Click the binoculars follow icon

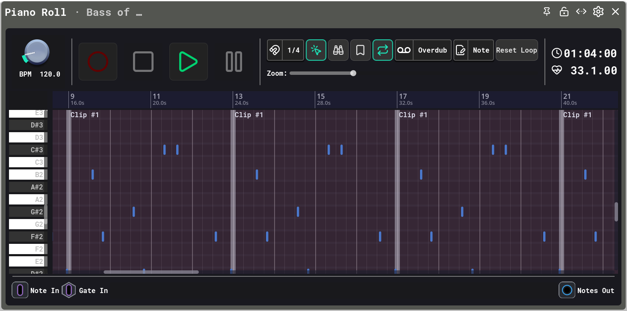tap(338, 50)
